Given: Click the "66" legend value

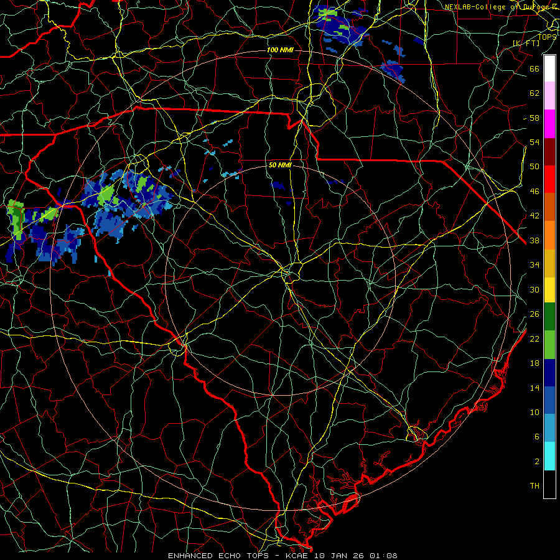Looking at the screenshot, I should tap(534, 68).
